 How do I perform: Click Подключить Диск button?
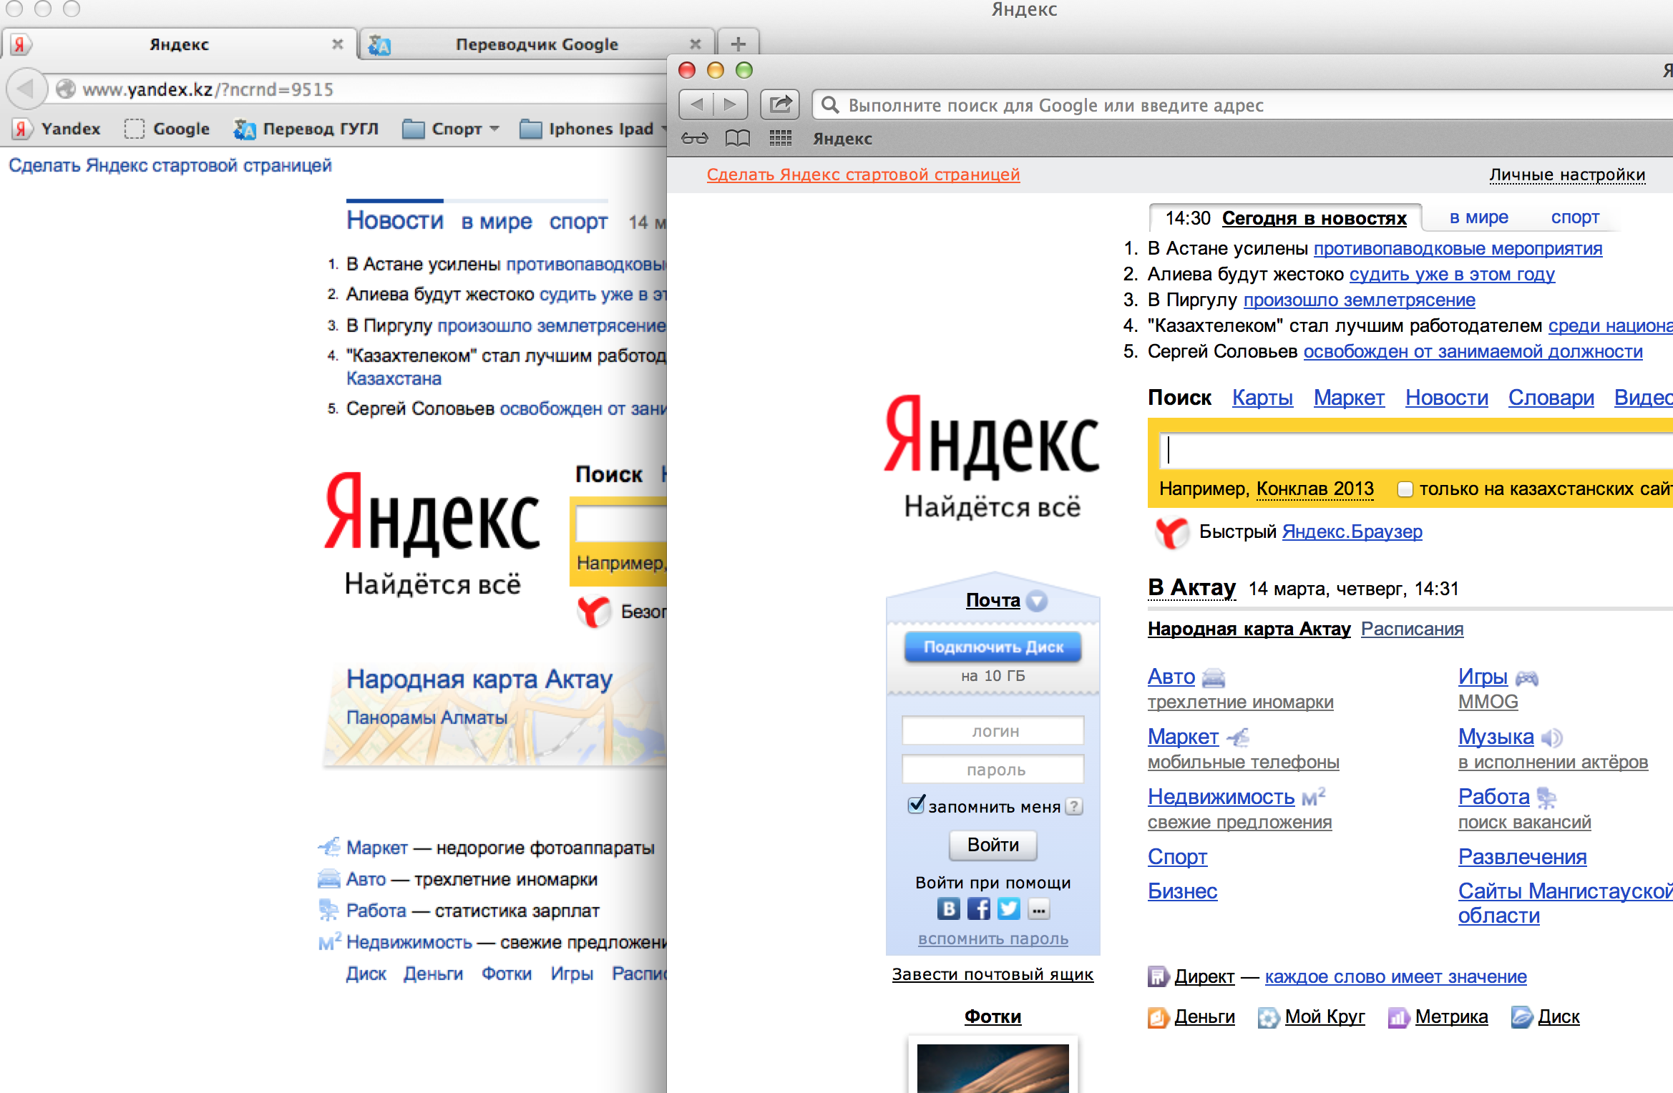(x=993, y=647)
